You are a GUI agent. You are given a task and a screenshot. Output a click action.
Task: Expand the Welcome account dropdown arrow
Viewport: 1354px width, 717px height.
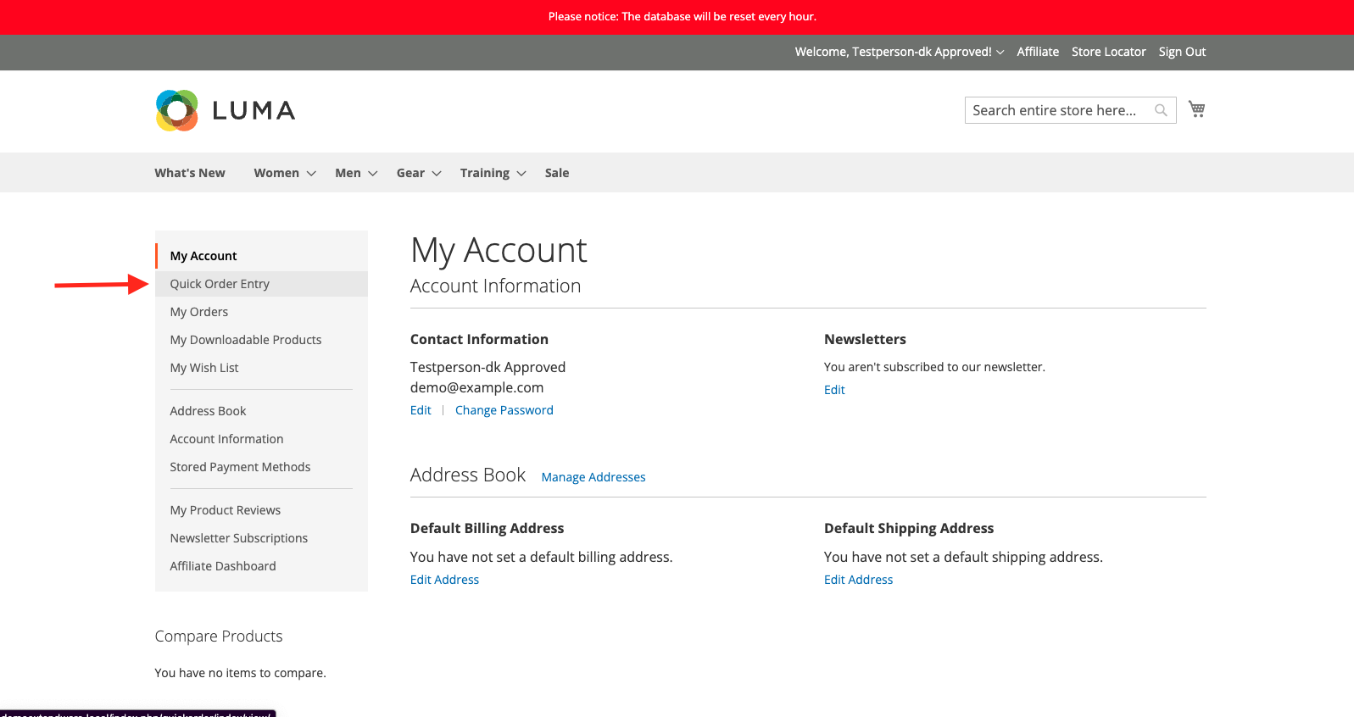pyautogui.click(x=1000, y=52)
